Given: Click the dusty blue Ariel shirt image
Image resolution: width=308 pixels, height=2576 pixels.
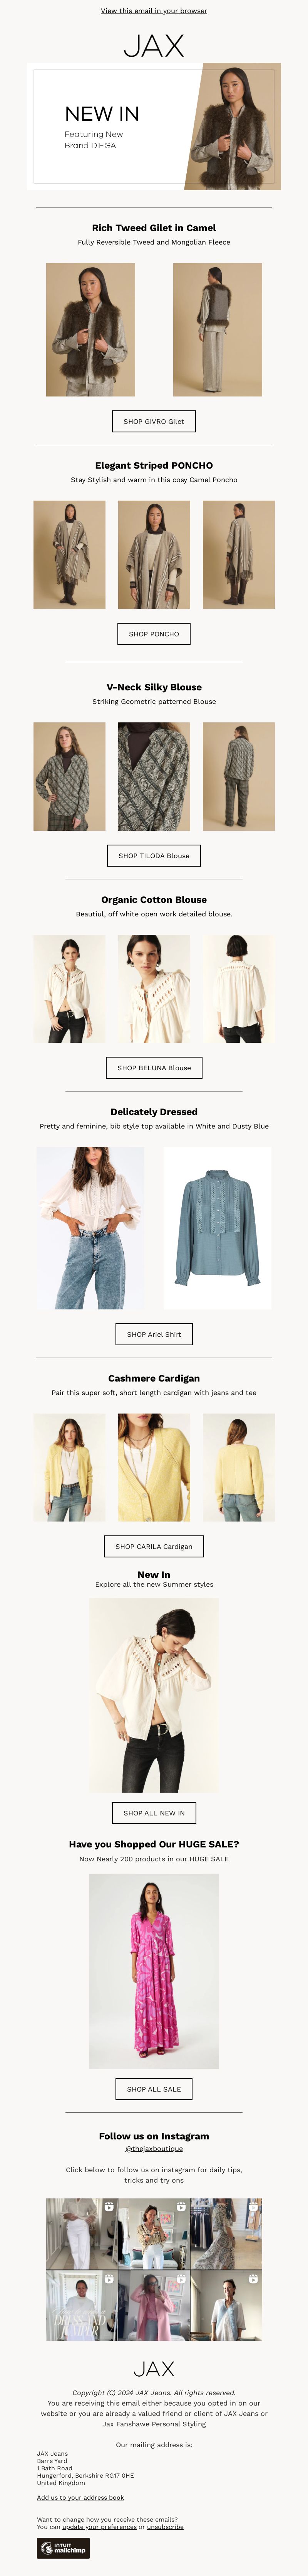Looking at the screenshot, I should click(x=217, y=1228).
